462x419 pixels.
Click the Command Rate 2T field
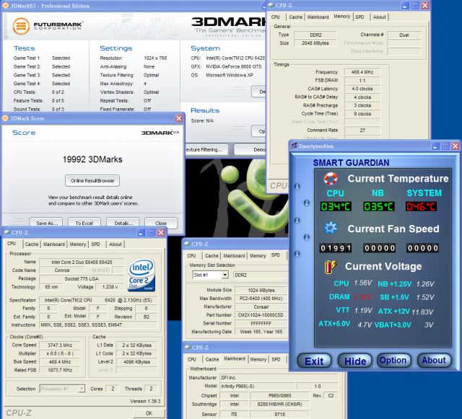pyautogui.click(x=362, y=130)
